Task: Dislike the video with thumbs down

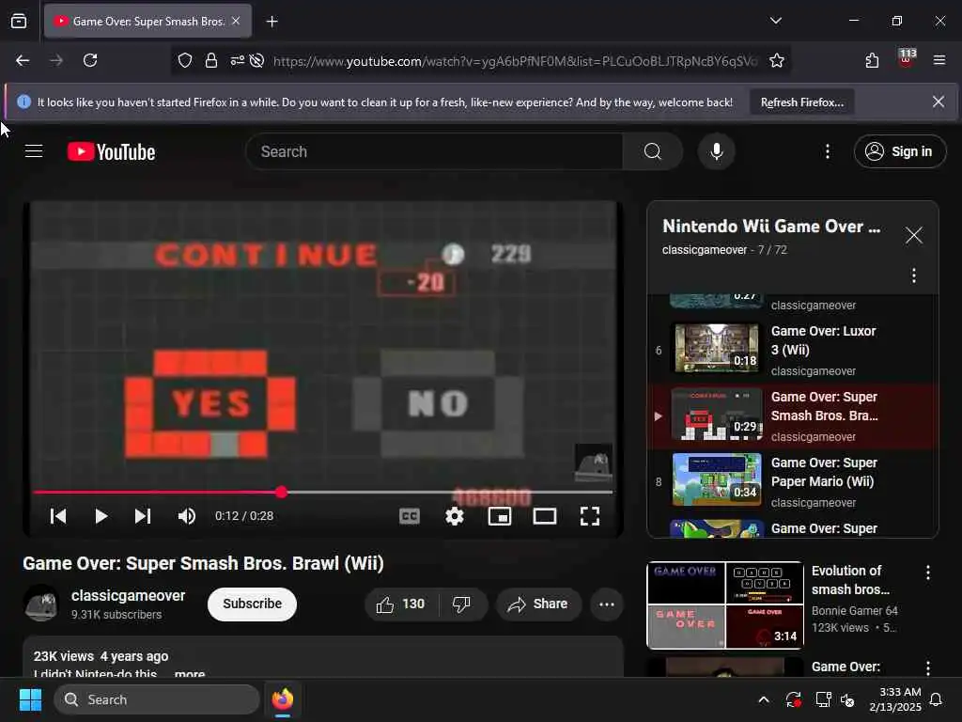Action: 461,604
